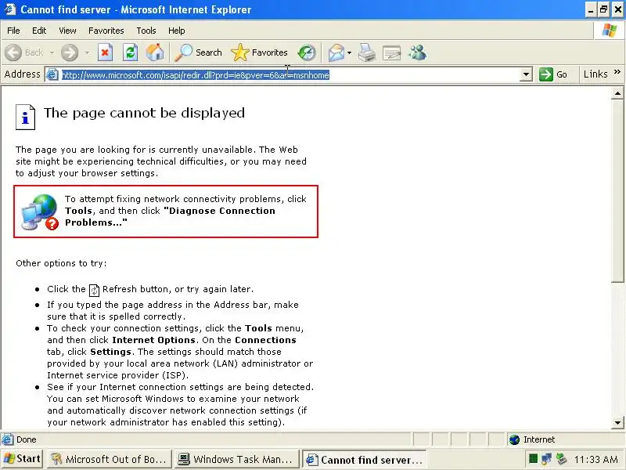The width and height of the screenshot is (626, 470).
Task: Click the 'Other options to try:' text
Action: point(61,263)
